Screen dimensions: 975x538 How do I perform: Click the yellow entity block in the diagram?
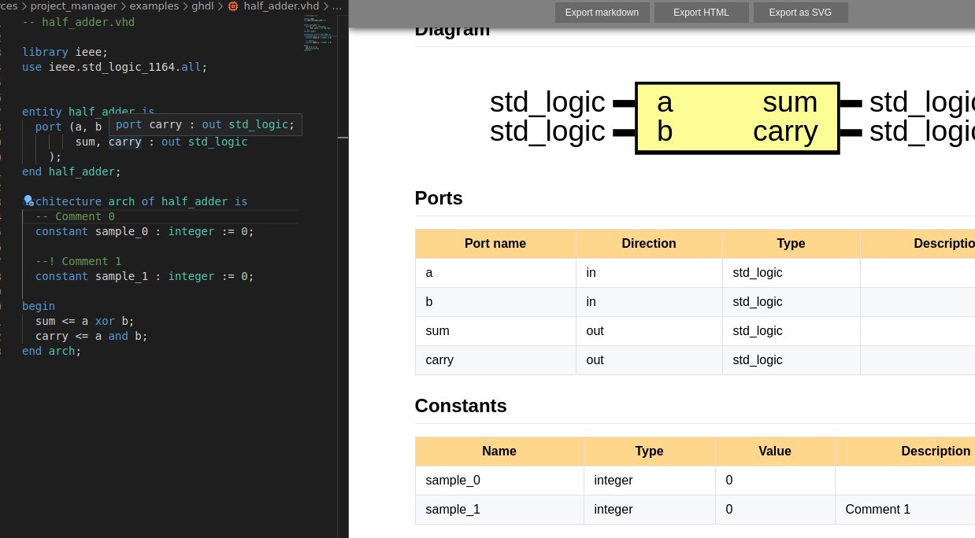(737, 117)
